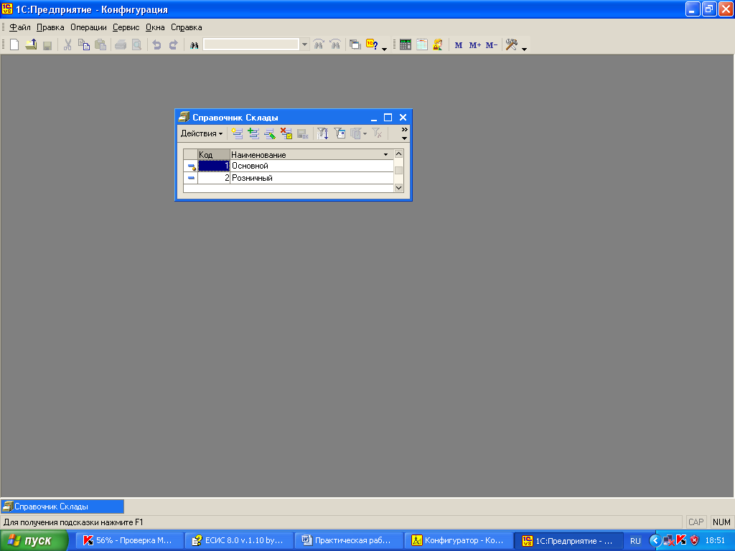Click inside the search text field
This screenshot has width=735, height=551.
(x=251, y=44)
